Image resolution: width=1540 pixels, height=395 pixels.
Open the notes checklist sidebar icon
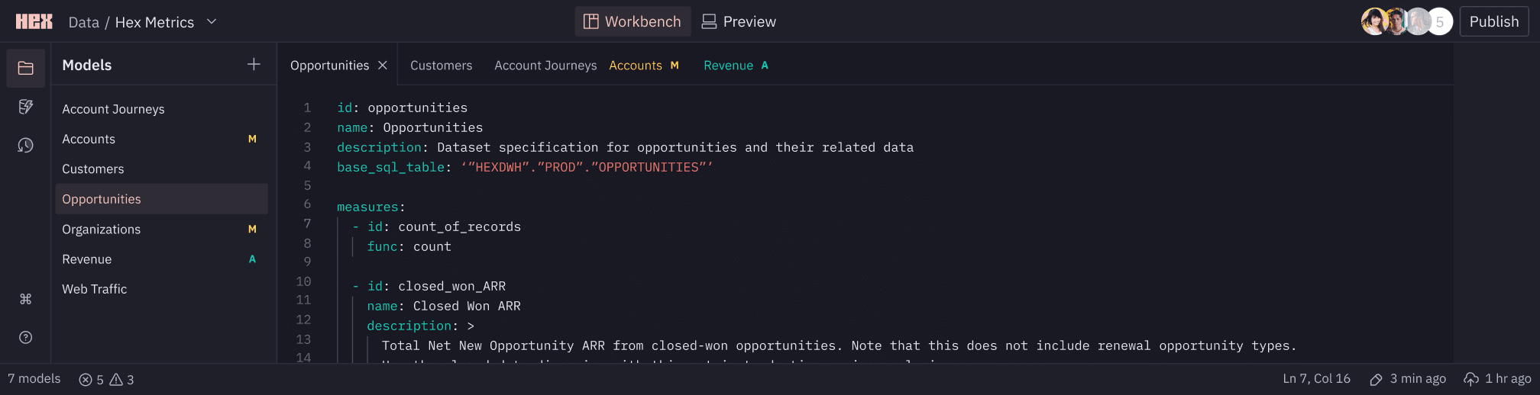pyautogui.click(x=26, y=107)
